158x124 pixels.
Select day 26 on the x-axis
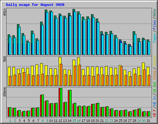point(125,121)
